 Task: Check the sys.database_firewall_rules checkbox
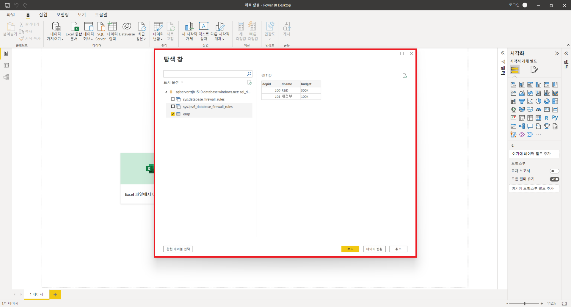tap(173, 99)
